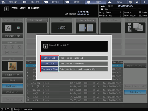Select the Black color mode
Image resolution: width=148 pixels, height=111 pixels.
pyautogui.click(x=13, y=80)
